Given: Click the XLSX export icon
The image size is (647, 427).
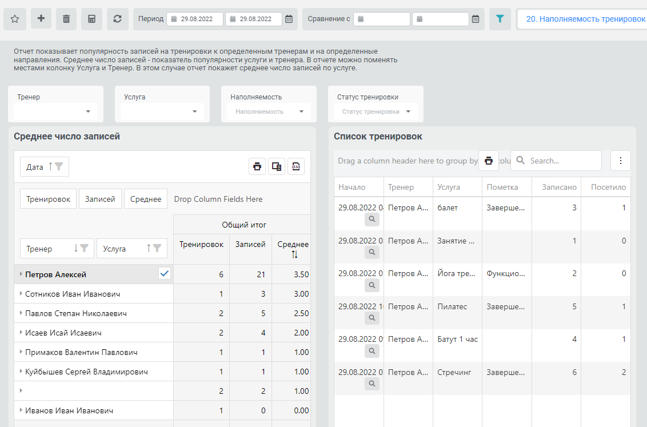Looking at the screenshot, I should coord(296,167).
